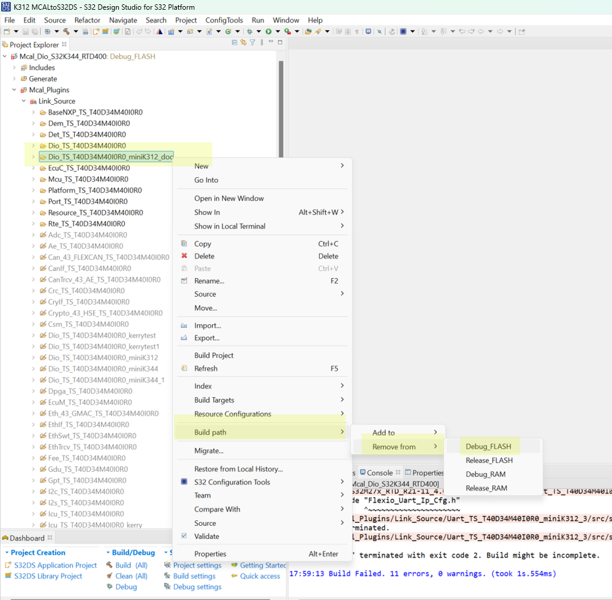The height and width of the screenshot is (600, 612).
Task: Open the Navigate menu
Action: pos(123,20)
